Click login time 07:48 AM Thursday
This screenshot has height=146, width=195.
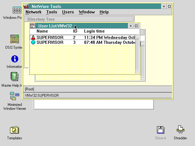tap(110, 42)
